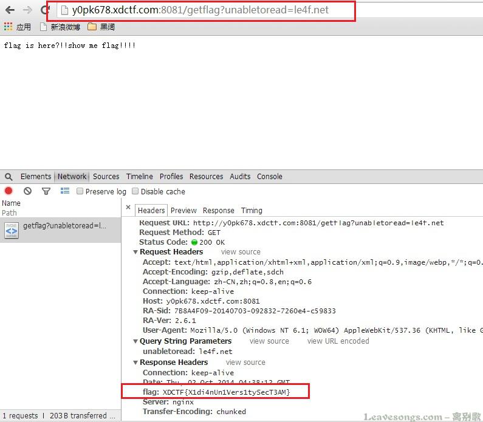Click view source beside Request Headers
Viewport: 483px width, 422px height.
coord(241,252)
